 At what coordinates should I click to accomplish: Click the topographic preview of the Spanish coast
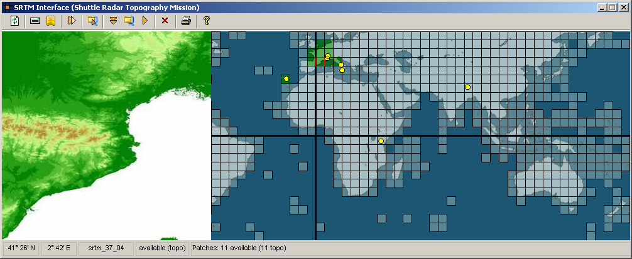click(106, 136)
